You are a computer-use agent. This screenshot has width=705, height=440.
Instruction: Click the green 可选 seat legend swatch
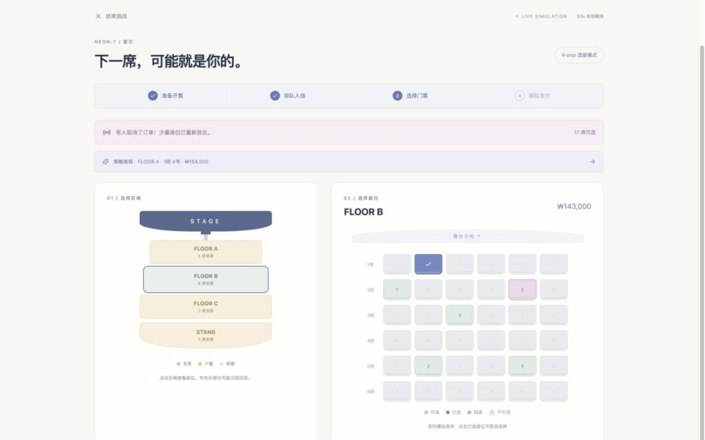(426, 412)
